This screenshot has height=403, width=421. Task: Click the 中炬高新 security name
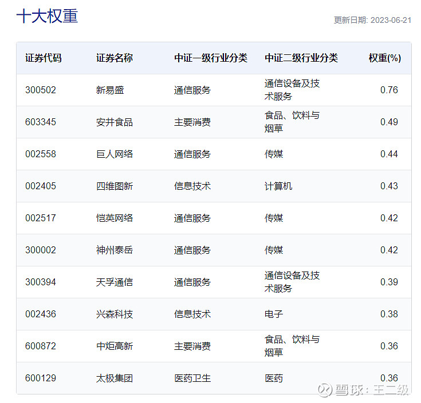115,346
